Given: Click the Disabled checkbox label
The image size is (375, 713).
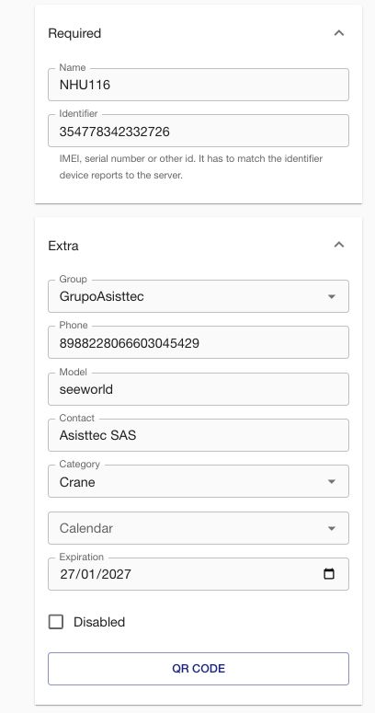Looking at the screenshot, I should (99, 622).
